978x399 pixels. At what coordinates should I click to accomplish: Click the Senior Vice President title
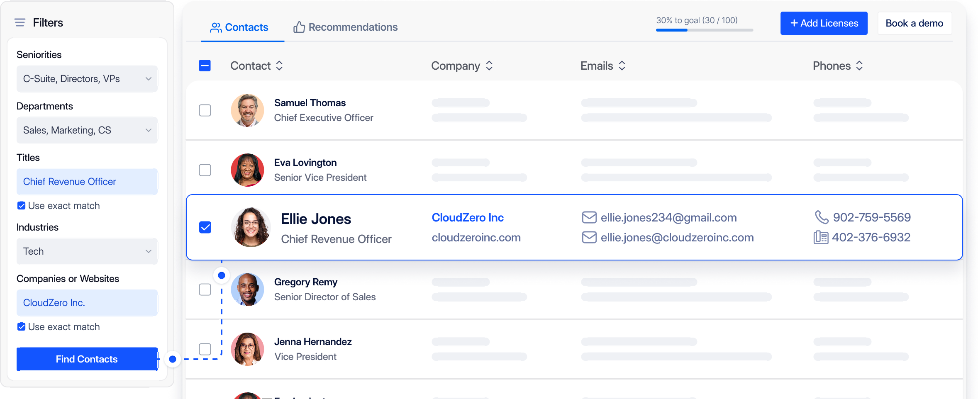[320, 178]
